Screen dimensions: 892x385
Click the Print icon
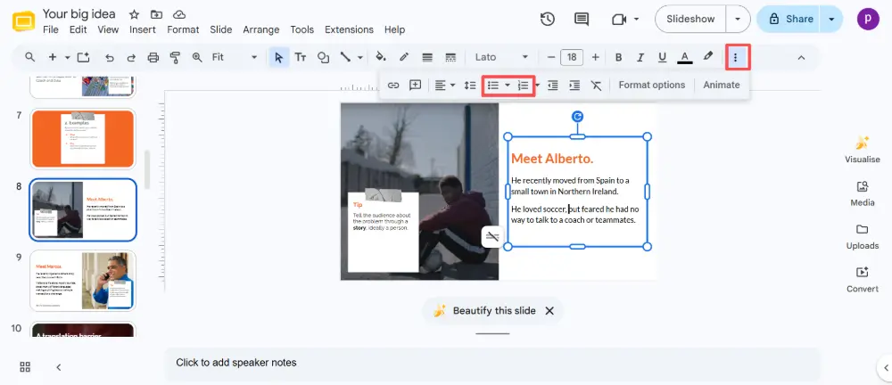pyautogui.click(x=153, y=57)
